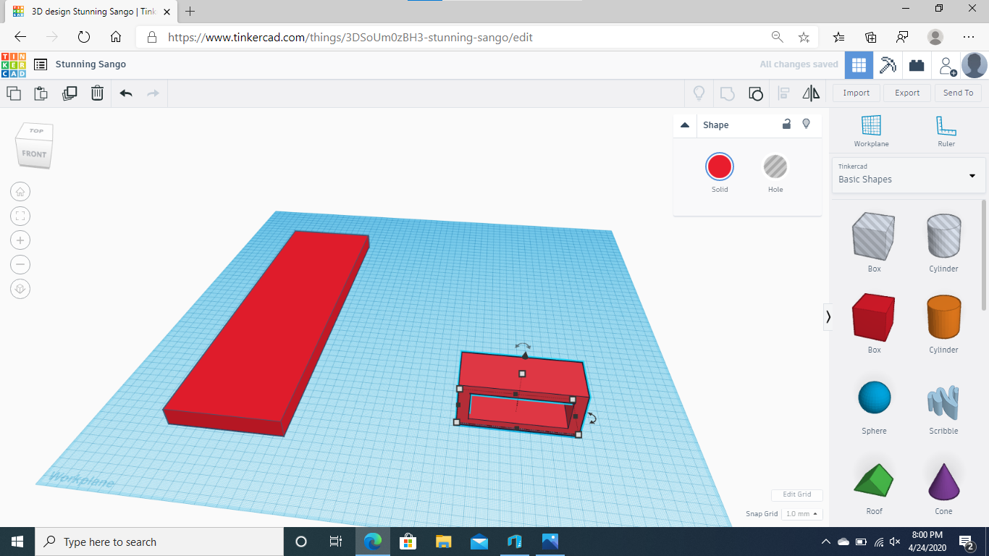
Task: Click the shapes panel scrollbar
Action: (984, 255)
